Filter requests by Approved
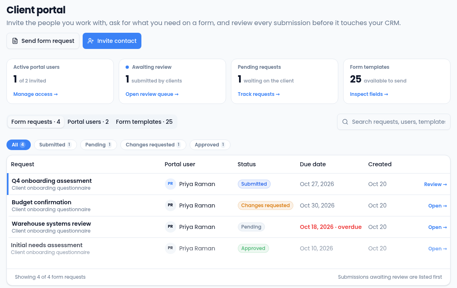The image size is (457, 288). point(210,145)
